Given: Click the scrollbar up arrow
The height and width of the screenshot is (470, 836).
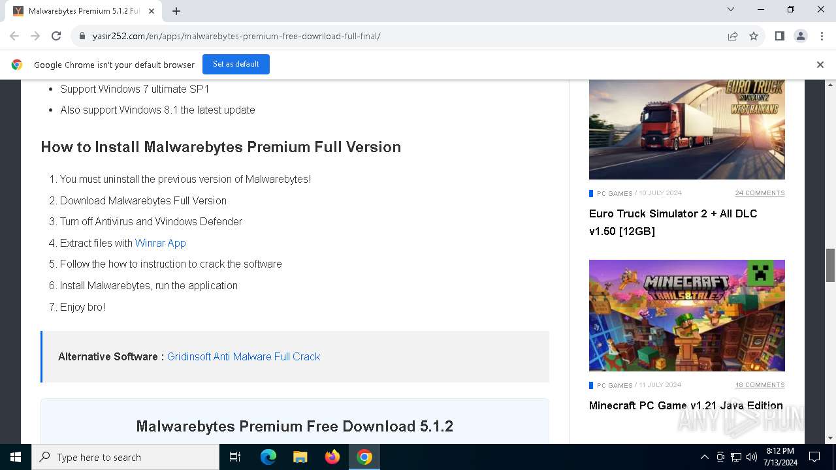Looking at the screenshot, I should pyautogui.click(x=831, y=85).
